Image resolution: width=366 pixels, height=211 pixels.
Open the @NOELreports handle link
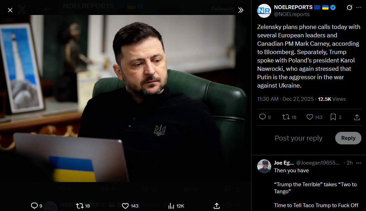[x=292, y=14]
